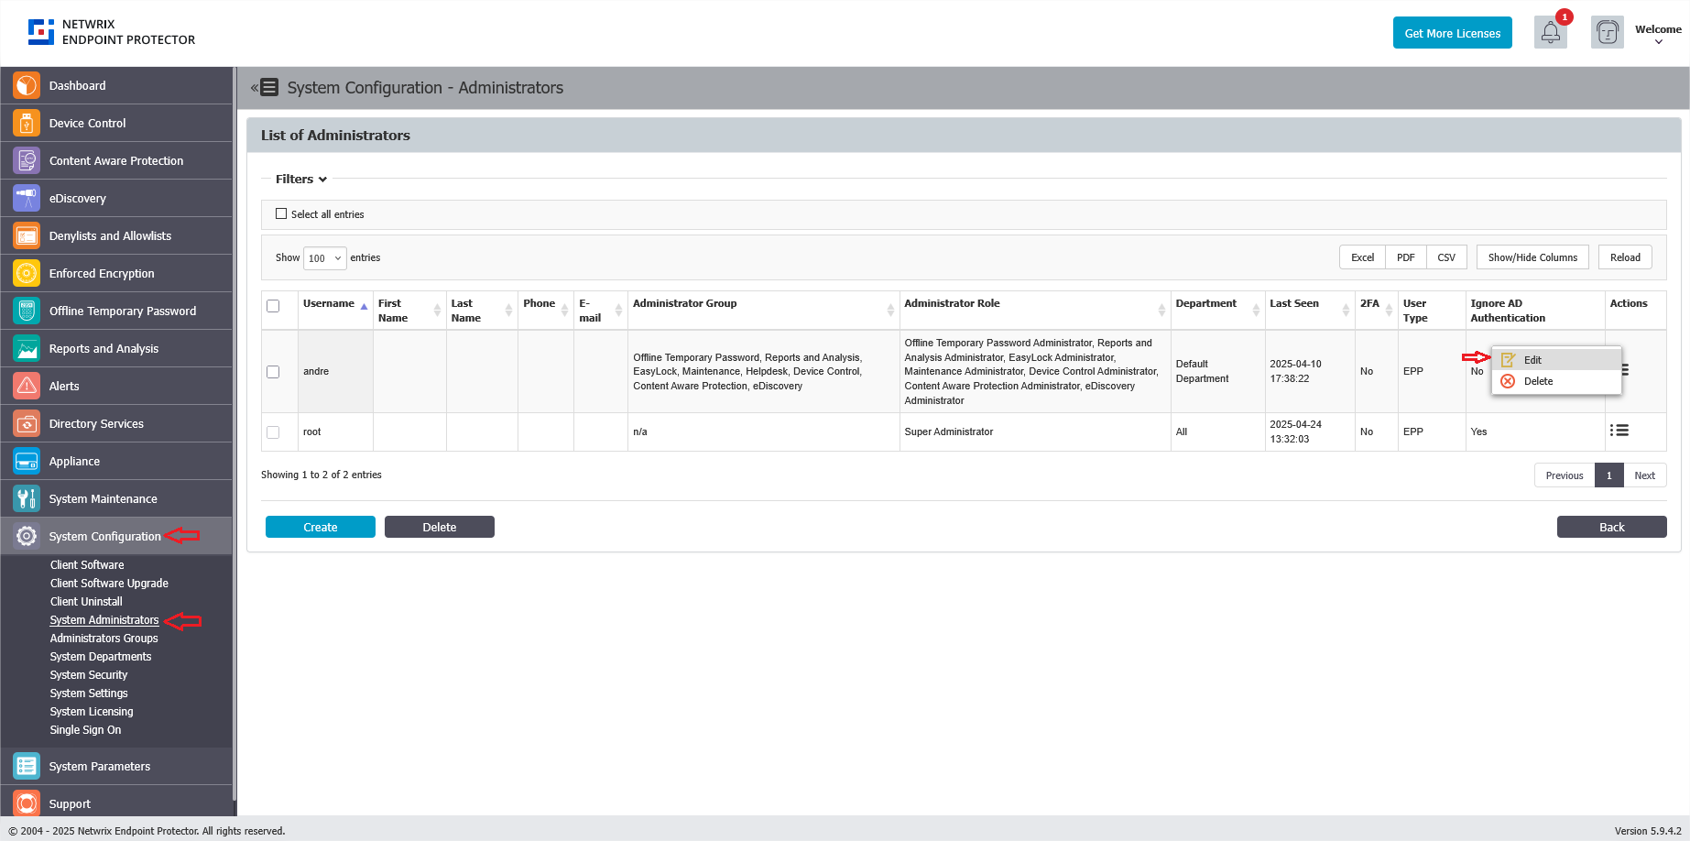Select page 1 in the pagination
Image resolution: width=1690 pixels, height=841 pixels.
pyautogui.click(x=1608, y=475)
